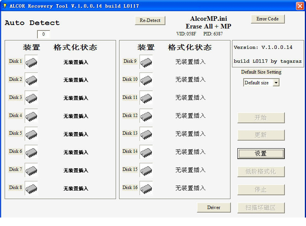306x226 pixels.
Task: Click the Disk 8 chip icon
Action: click(31, 188)
